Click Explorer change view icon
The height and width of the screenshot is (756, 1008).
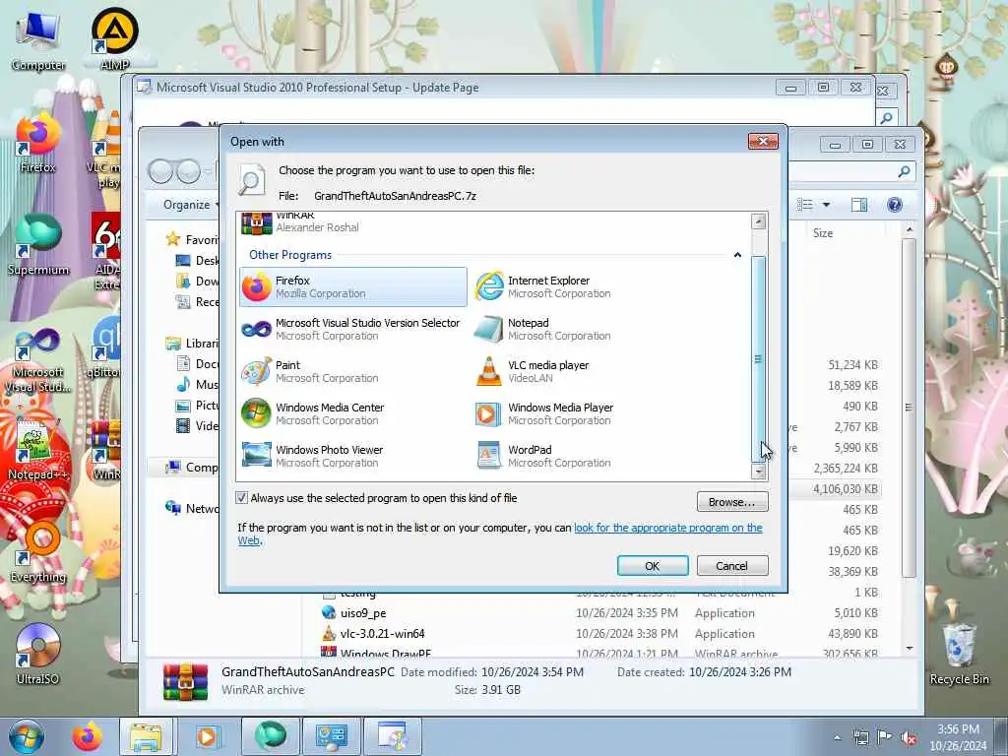[805, 205]
